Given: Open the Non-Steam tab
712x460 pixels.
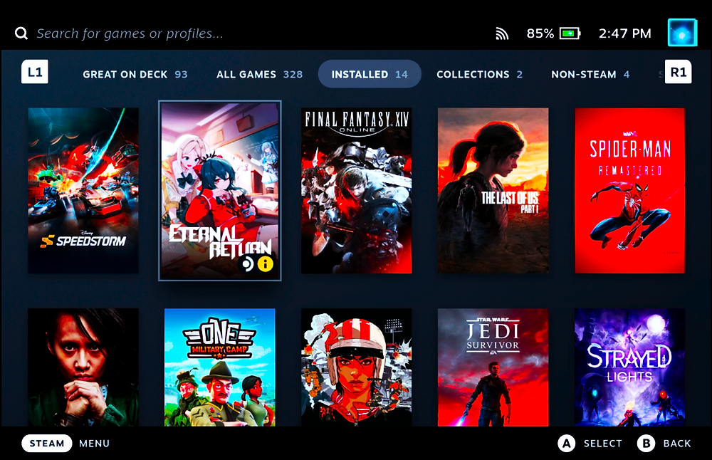Looking at the screenshot, I should [590, 74].
